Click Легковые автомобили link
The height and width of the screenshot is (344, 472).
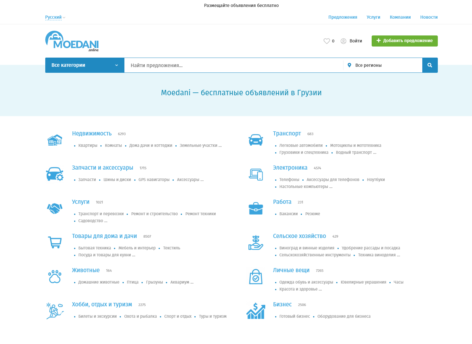301,146
